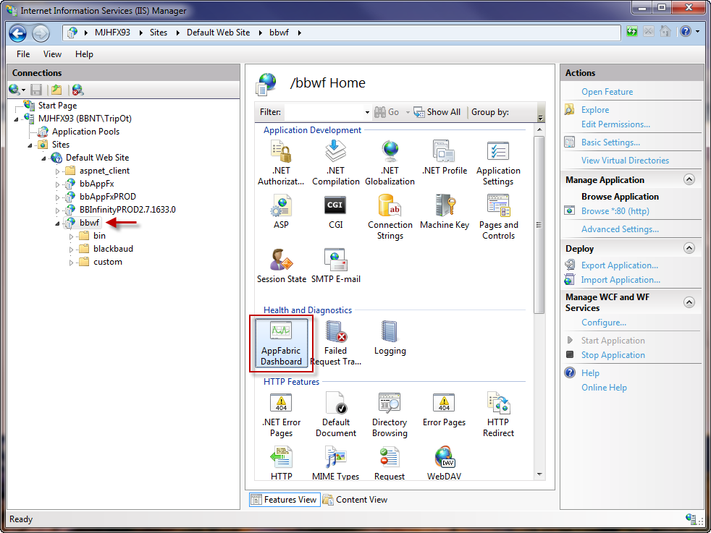The width and height of the screenshot is (711, 533).
Task: Open Failed Request Tracing icon
Action: (335, 343)
